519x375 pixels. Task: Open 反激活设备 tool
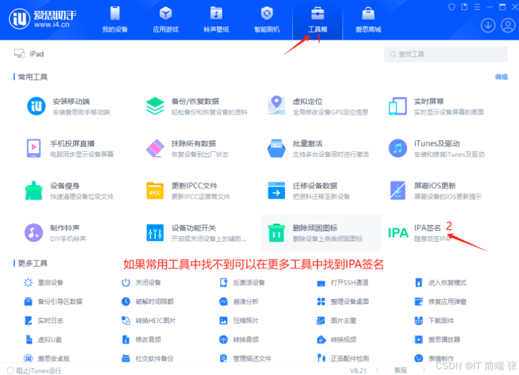[243, 283]
